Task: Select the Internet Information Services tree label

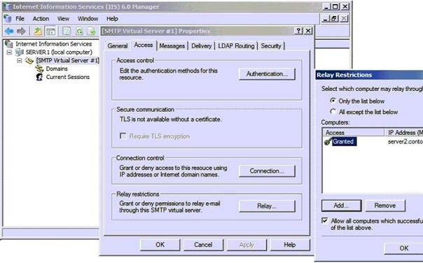Action: [54, 43]
